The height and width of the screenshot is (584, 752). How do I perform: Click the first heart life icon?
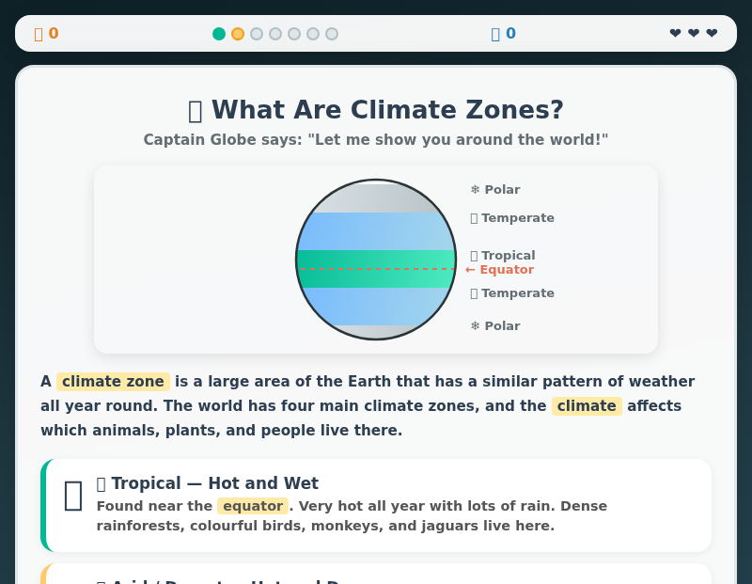[675, 33]
